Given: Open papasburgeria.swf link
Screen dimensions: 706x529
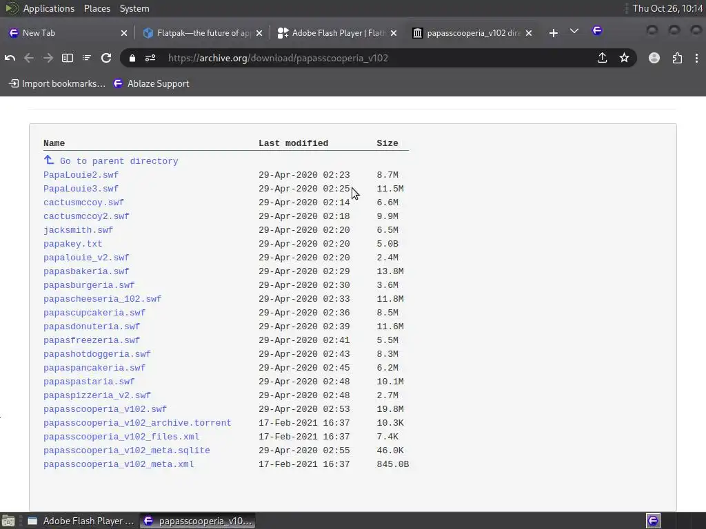Looking at the screenshot, I should point(89,285).
